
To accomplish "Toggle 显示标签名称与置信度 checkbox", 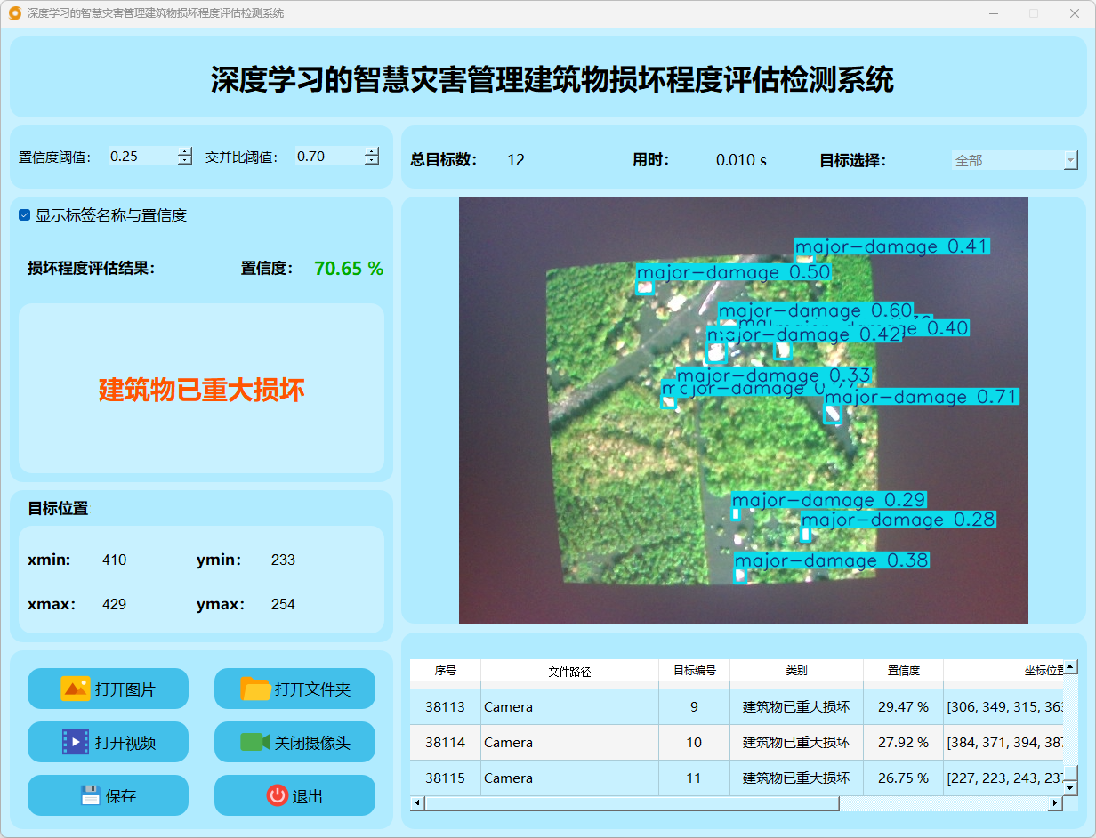I will point(25,215).
